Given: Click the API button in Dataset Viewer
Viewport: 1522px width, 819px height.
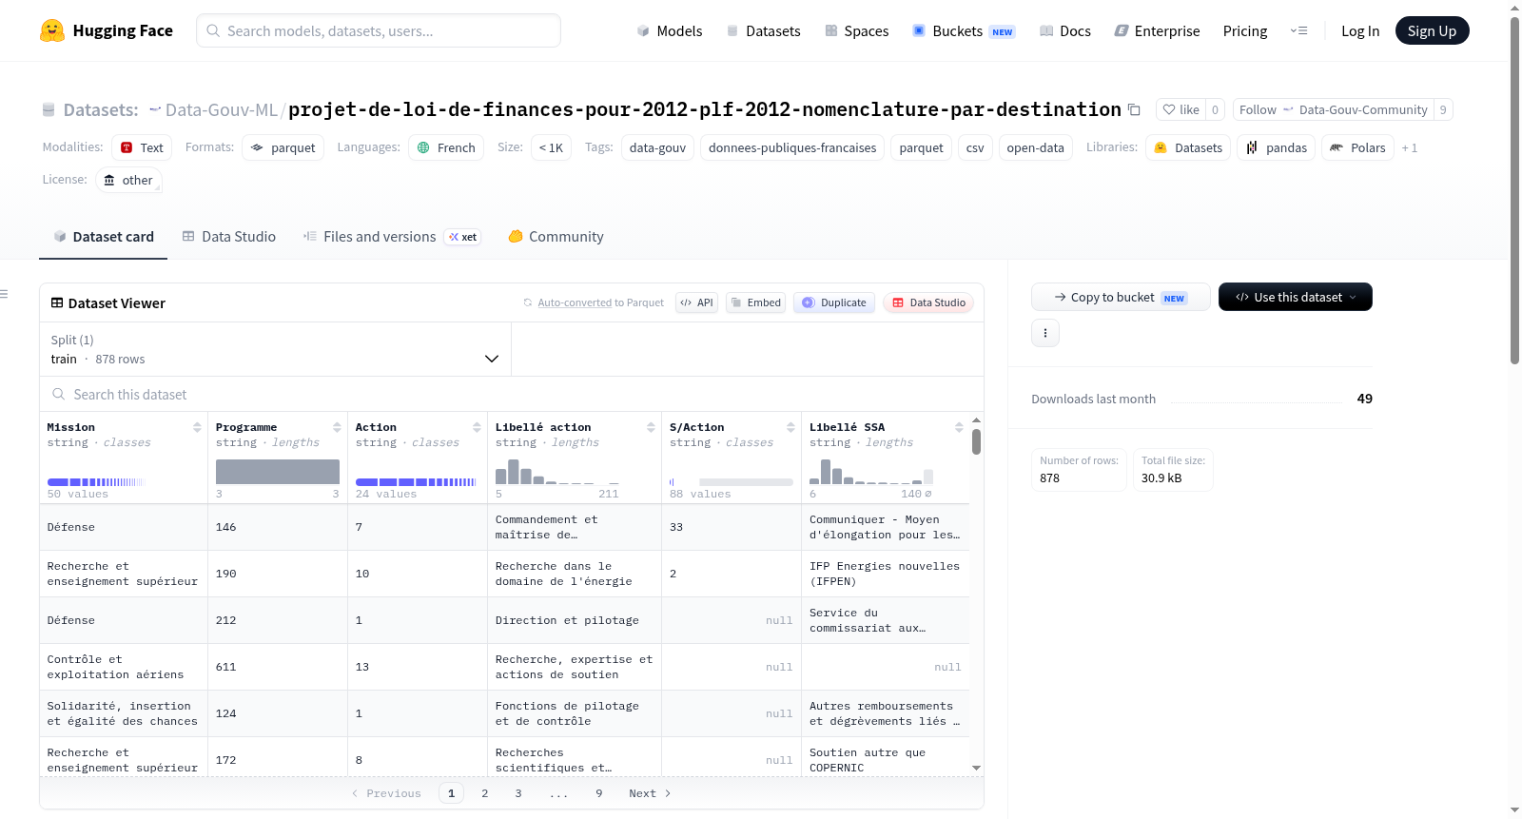Looking at the screenshot, I should 696,302.
